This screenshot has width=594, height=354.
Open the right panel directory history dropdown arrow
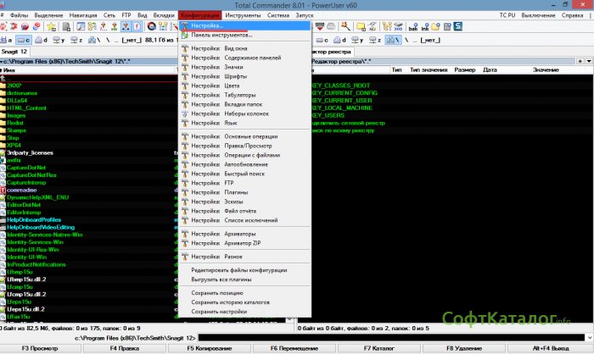(x=587, y=62)
